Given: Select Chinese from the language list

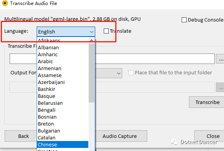Looking at the screenshot, I should coord(62,144).
